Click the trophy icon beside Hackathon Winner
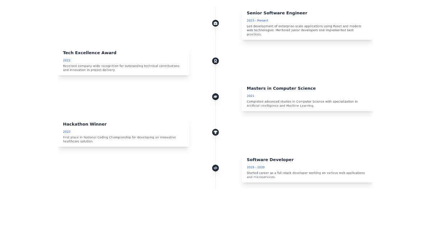This screenshot has width=431, height=226. (x=215, y=132)
